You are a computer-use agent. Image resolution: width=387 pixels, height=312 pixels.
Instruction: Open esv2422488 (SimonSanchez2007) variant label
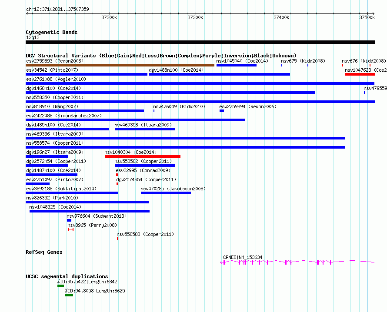[x=64, y=116]
